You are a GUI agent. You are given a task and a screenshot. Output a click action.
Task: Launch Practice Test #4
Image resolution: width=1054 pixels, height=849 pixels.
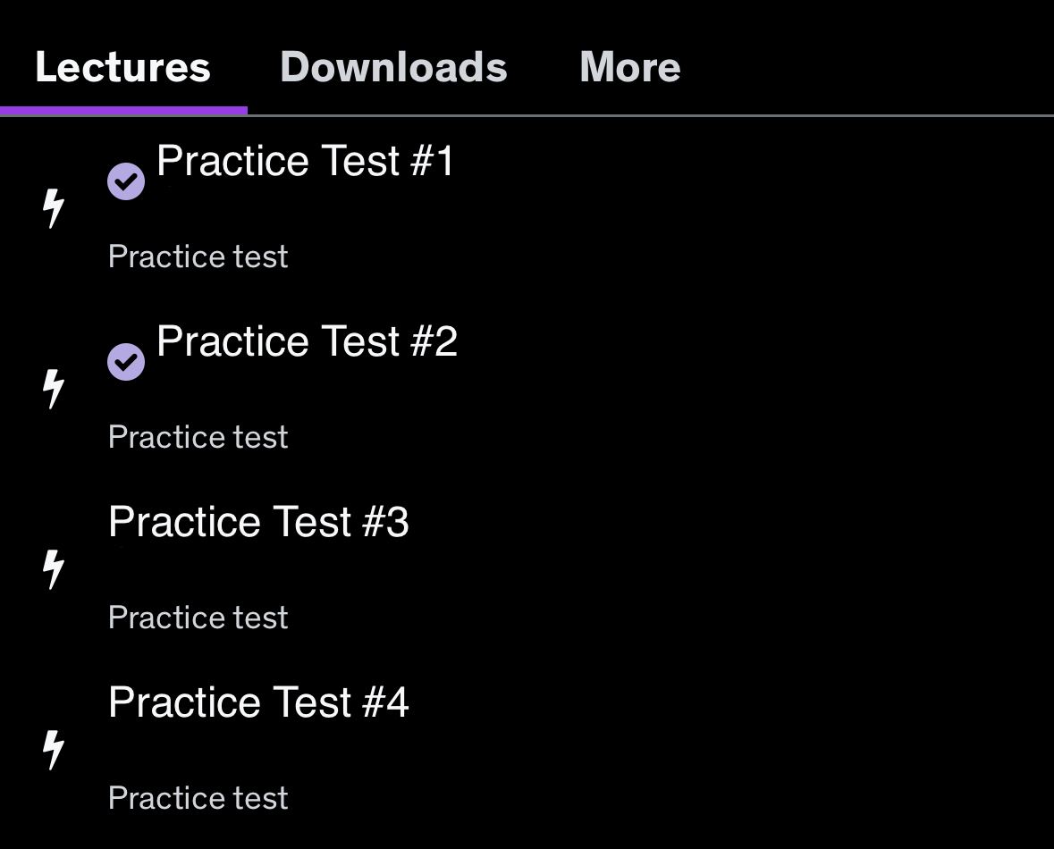coord(258,703)
